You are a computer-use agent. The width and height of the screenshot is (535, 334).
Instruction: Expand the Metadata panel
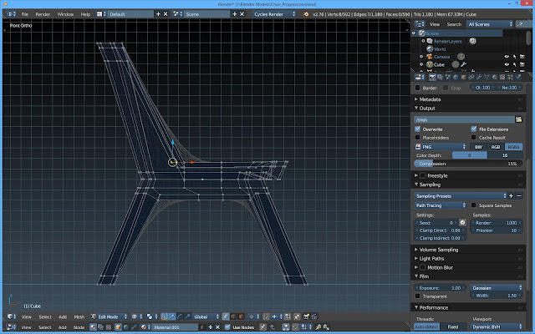[430, 99]
